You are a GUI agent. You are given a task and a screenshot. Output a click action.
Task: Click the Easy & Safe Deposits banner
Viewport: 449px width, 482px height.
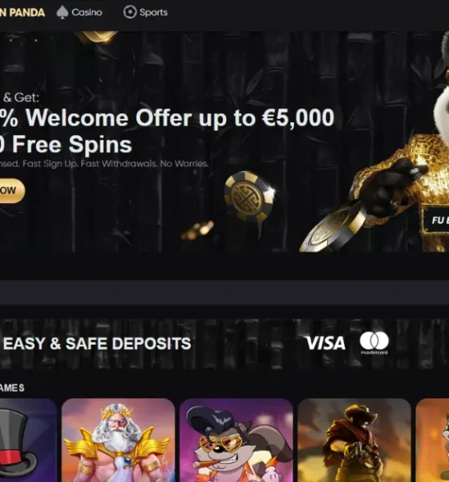coord(224,344)
